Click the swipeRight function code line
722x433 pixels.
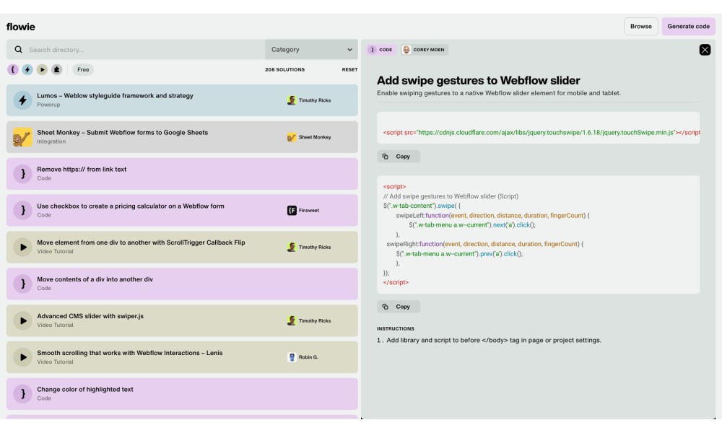coord(485,244)
